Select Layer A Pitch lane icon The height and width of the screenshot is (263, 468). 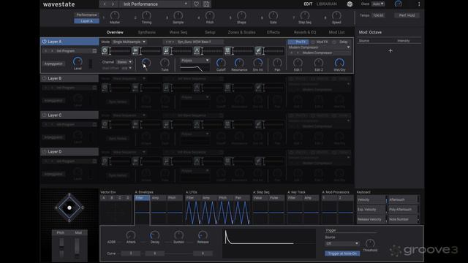[166, 50]
